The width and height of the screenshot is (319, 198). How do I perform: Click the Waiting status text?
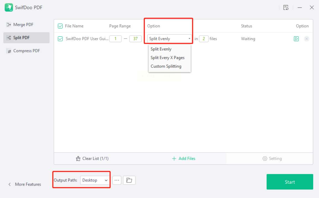tap(248, 39)
